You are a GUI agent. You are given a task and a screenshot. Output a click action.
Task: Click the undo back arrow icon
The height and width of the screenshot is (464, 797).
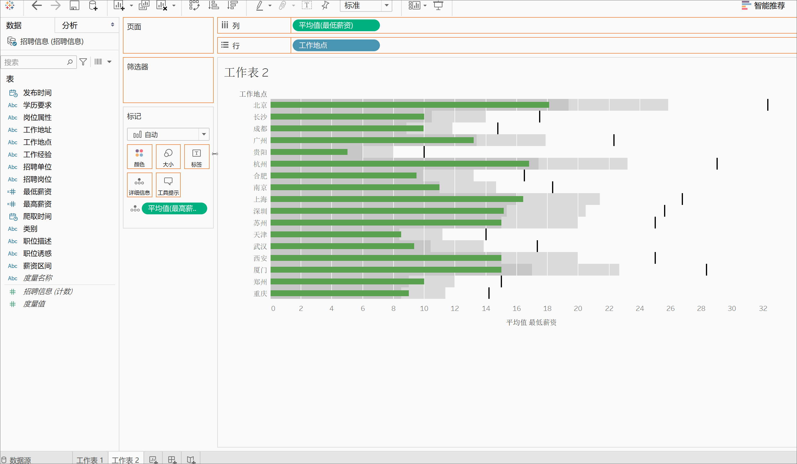(x=37, y=5)
